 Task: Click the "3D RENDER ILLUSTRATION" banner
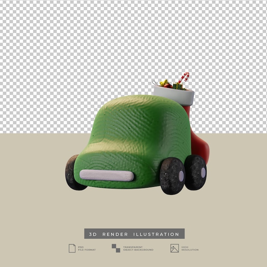coord(134,234)
